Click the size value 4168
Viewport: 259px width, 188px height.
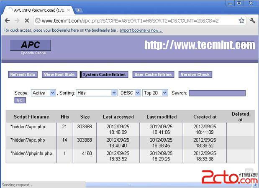click(x=87, y=153)
